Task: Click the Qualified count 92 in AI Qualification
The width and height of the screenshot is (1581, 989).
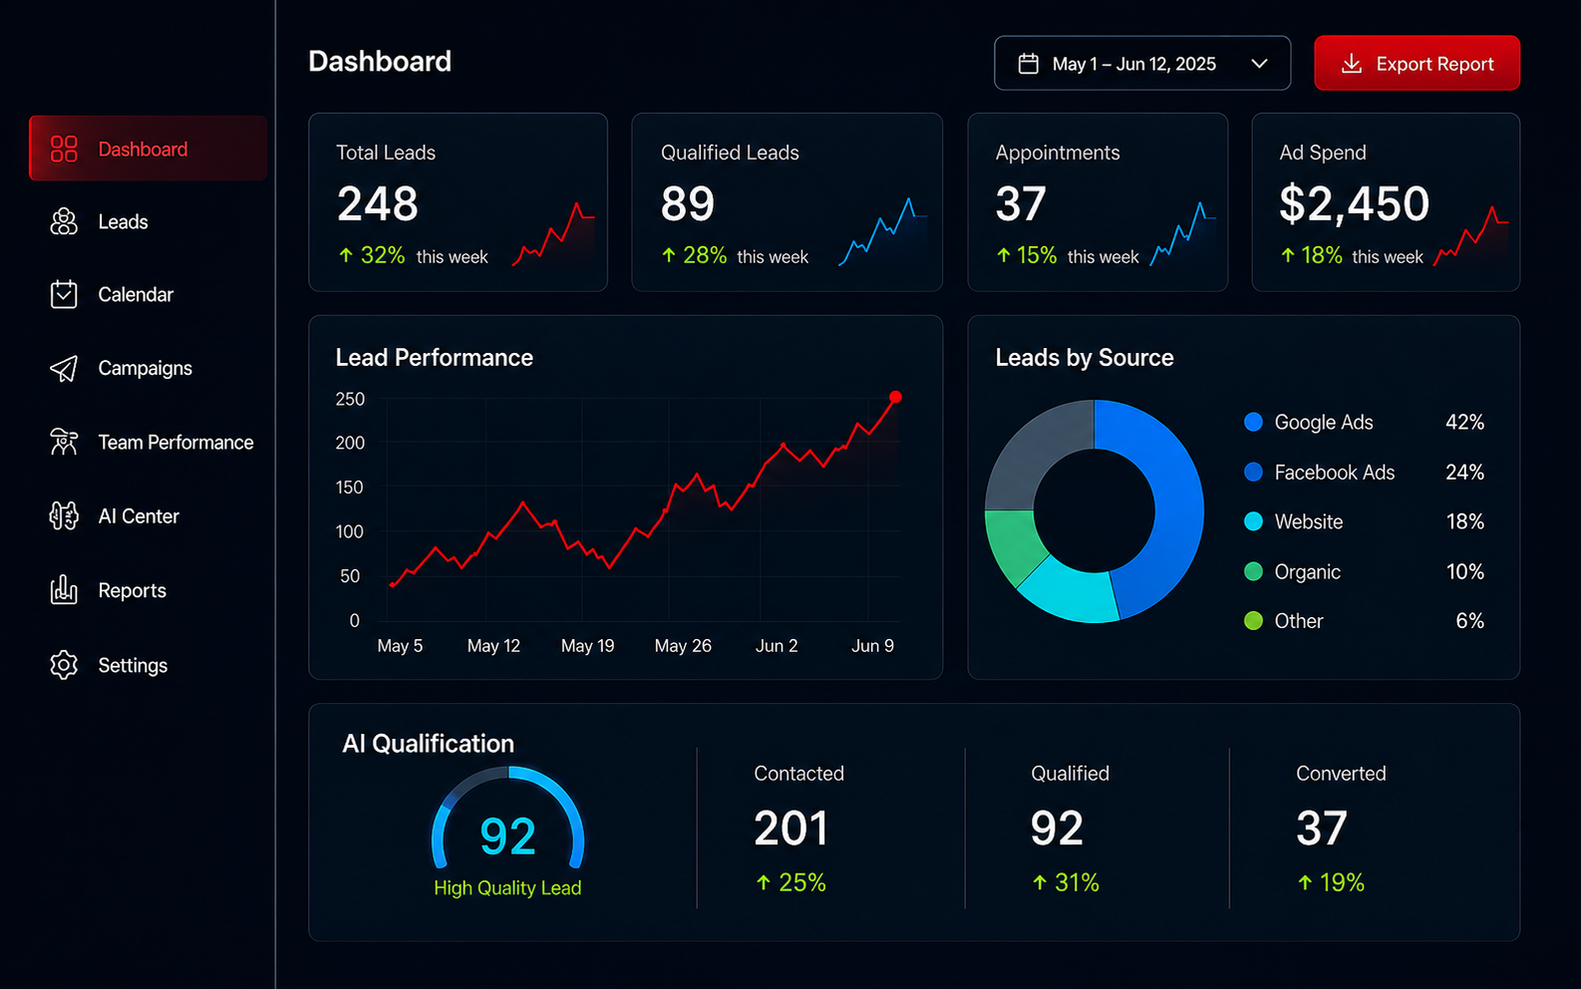Action: (1057, 828)
